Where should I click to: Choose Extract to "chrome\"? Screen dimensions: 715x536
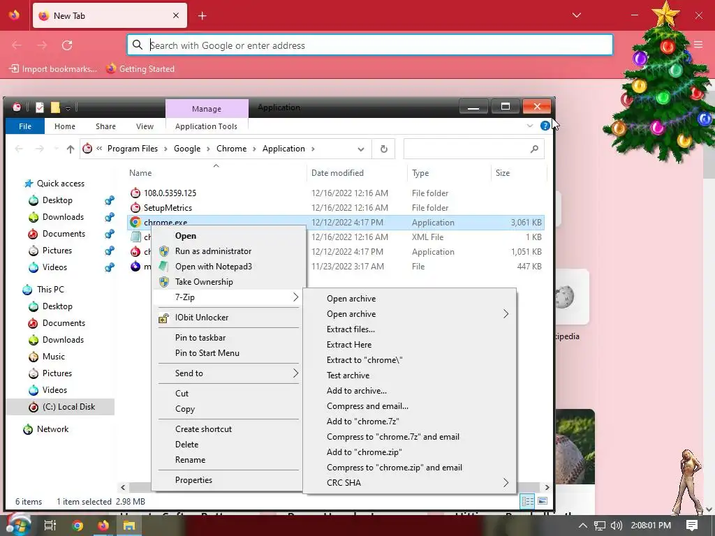click(364, 360)
